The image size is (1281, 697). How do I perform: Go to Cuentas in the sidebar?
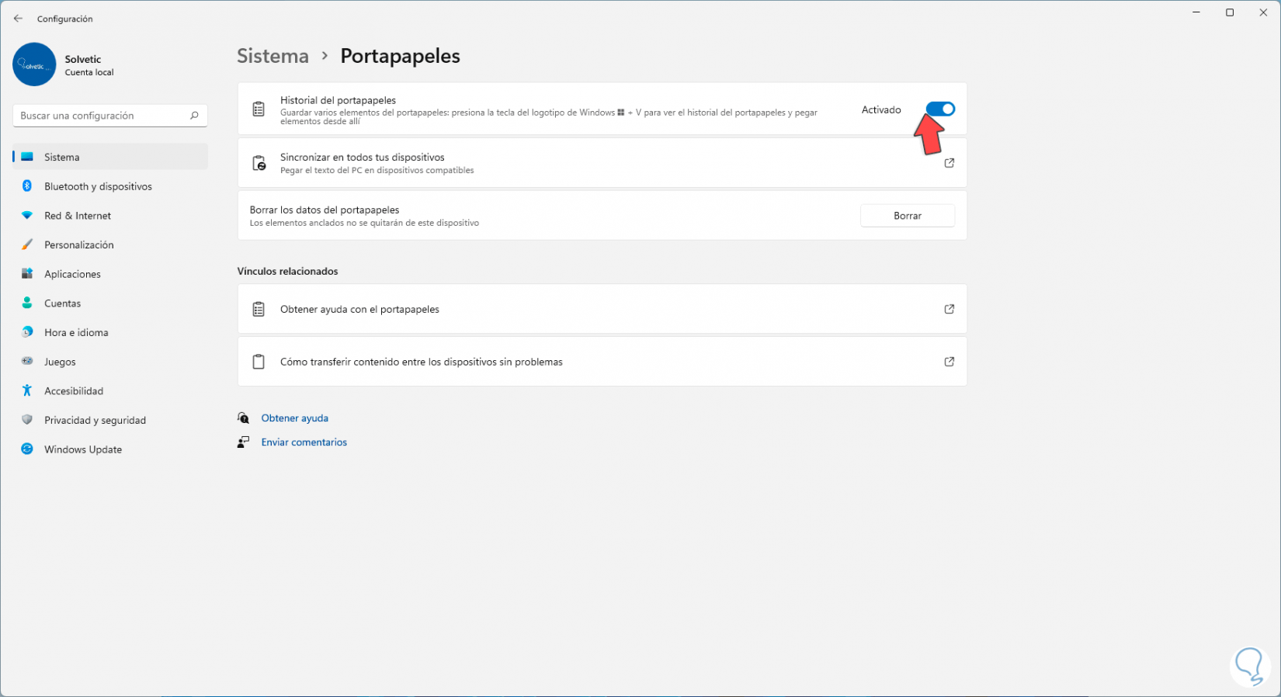click(62, 303)
